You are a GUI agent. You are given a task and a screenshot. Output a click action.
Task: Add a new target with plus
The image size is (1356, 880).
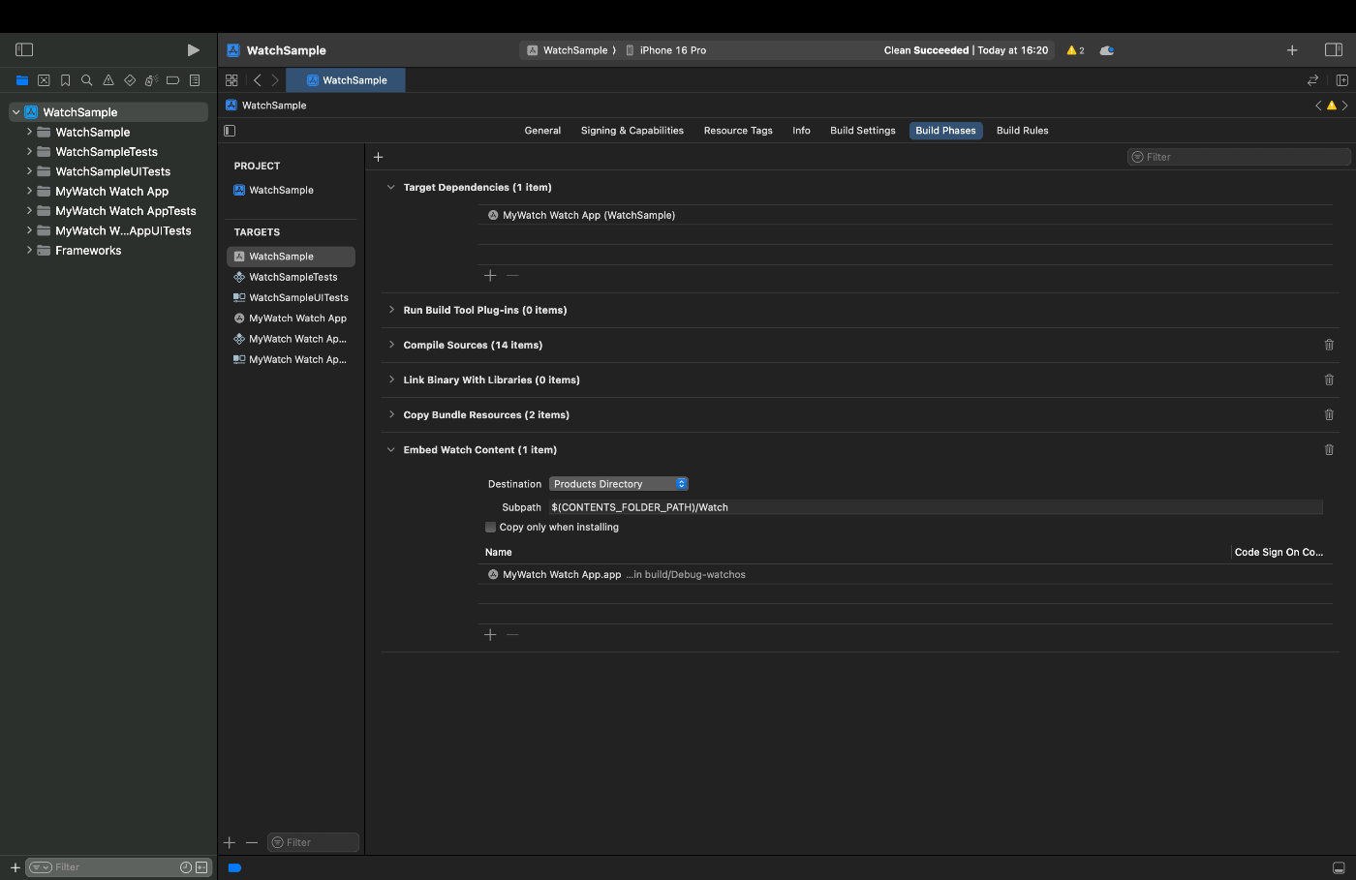(230, 842)
